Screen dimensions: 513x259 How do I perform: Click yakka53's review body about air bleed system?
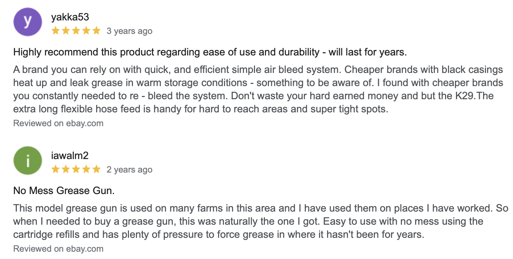pyautogui.click(x=258, y=89)
